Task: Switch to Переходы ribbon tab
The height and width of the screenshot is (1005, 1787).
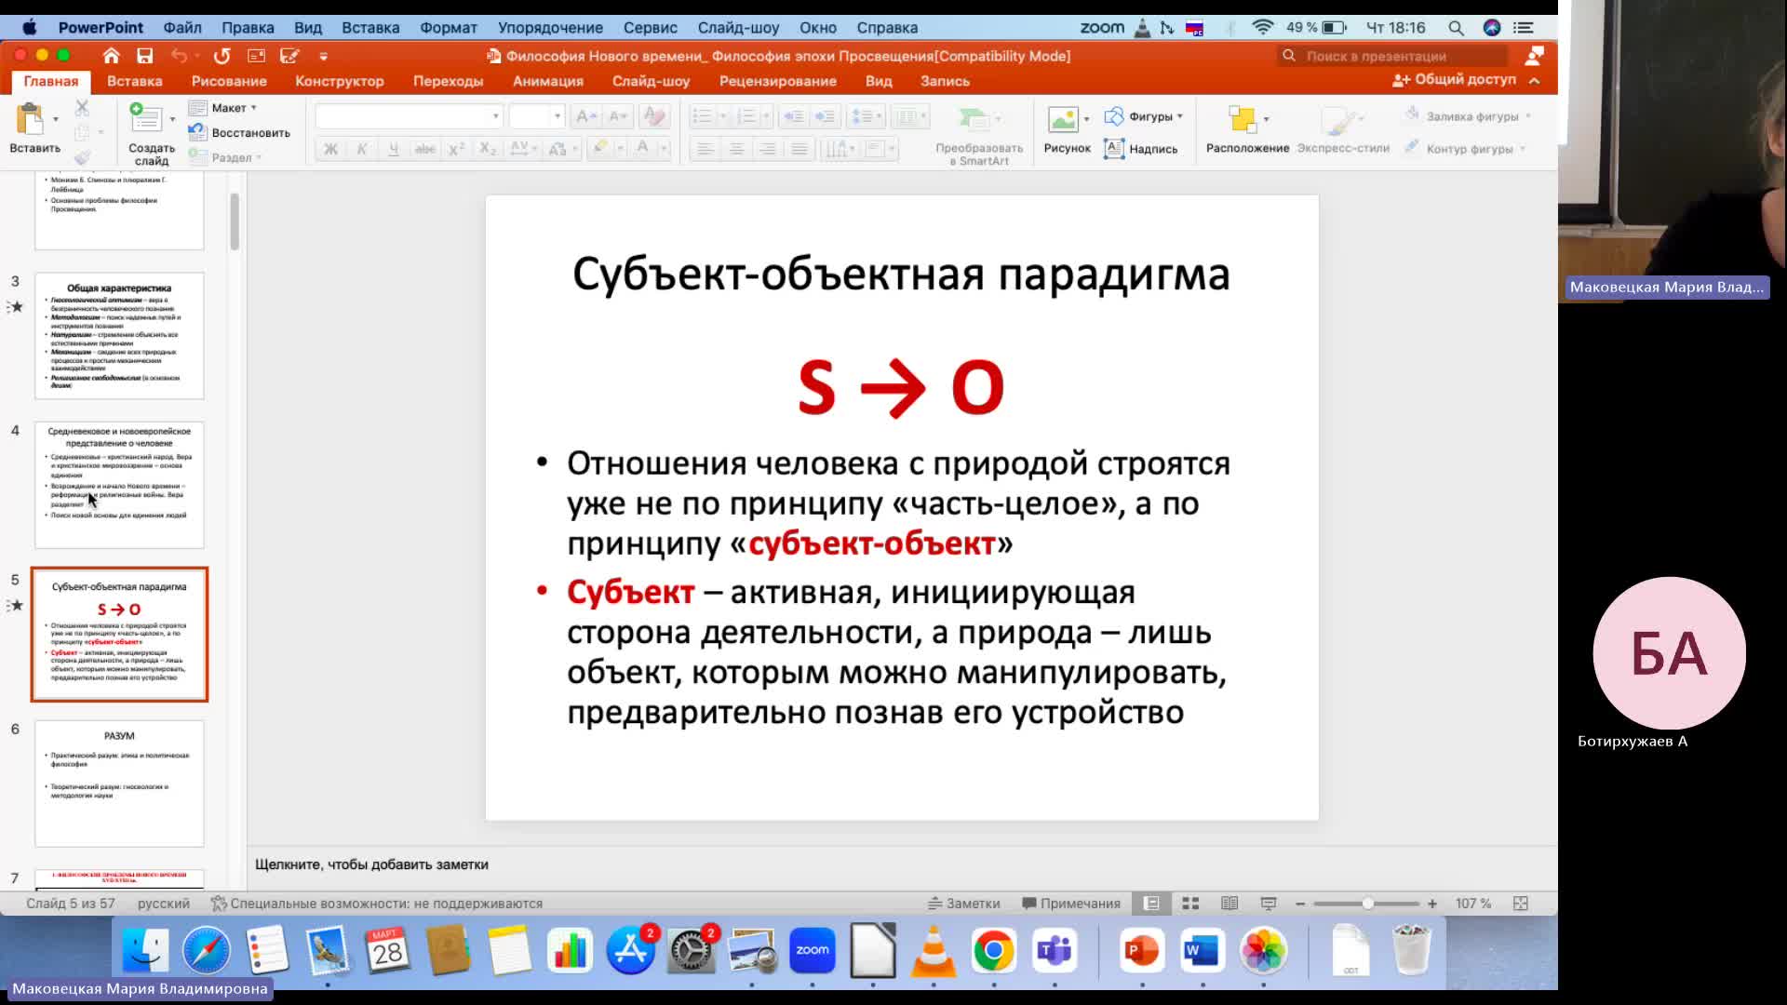Action: 449,81
